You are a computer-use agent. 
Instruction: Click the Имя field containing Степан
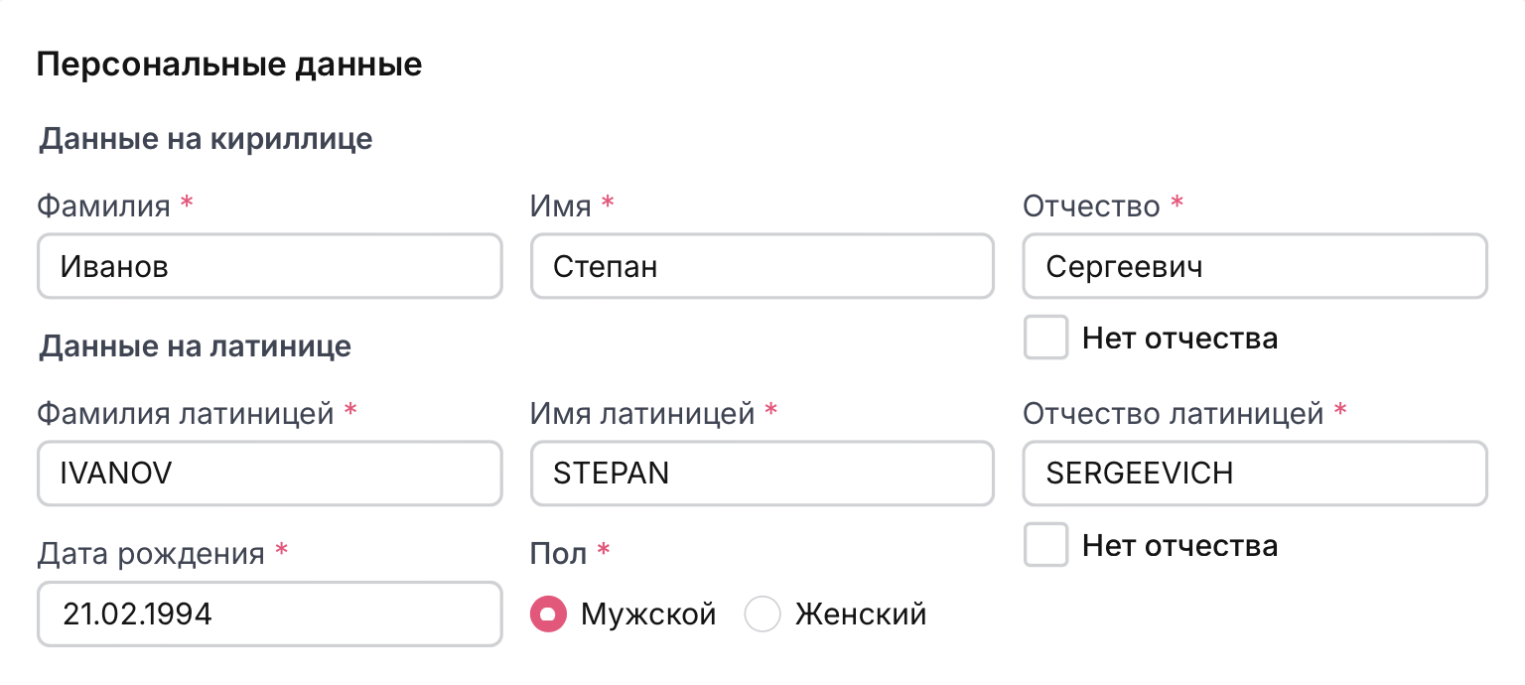[762, 266]
